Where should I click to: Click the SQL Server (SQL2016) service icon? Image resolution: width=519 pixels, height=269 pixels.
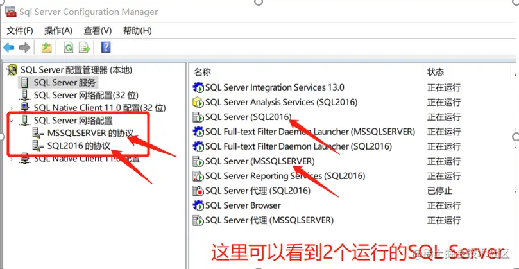tap(198, 117)
